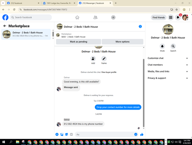The image size is (192, 145).
Task: Open Chrome three-dot menu
Action: tap(189, 10)
